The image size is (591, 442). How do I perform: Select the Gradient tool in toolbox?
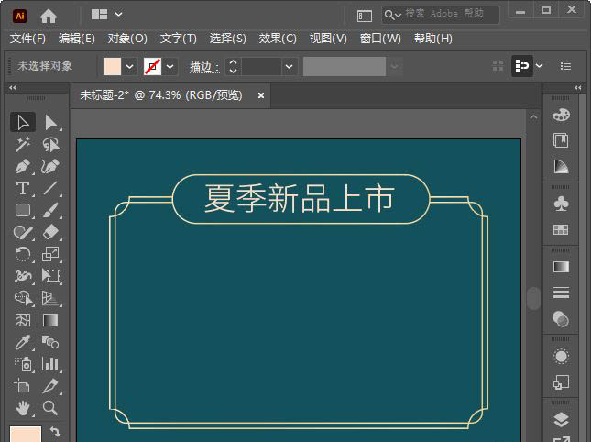click(x=51, y=320)
